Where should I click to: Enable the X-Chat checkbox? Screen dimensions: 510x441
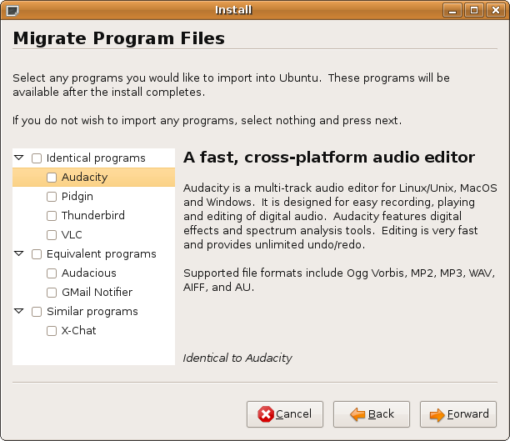[52, 331]
